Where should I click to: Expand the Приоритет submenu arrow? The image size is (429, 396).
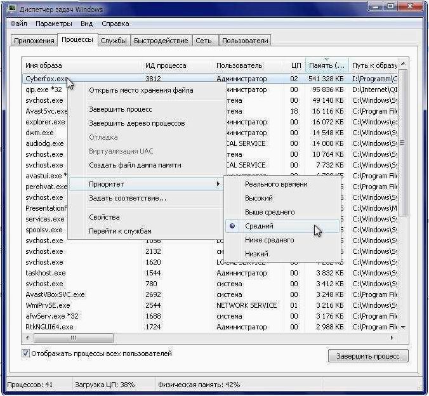pos(218,183)
